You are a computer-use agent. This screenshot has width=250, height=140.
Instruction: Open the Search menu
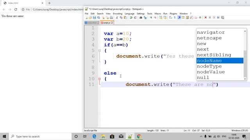click(100, 14)
